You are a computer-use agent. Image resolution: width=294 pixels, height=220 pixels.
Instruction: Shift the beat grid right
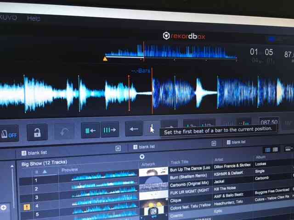pyautogui.click(x=110, y=129)
